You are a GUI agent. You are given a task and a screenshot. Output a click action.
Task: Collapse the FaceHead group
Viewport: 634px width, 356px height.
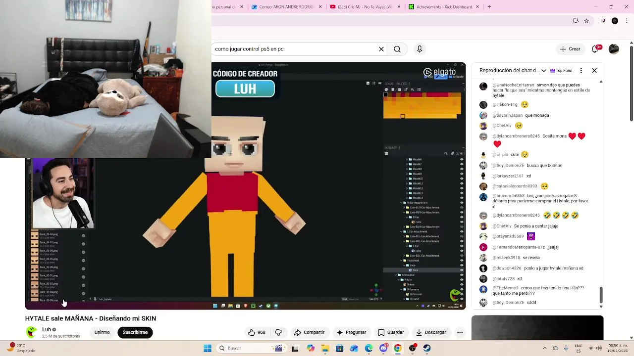pos(402,261)
